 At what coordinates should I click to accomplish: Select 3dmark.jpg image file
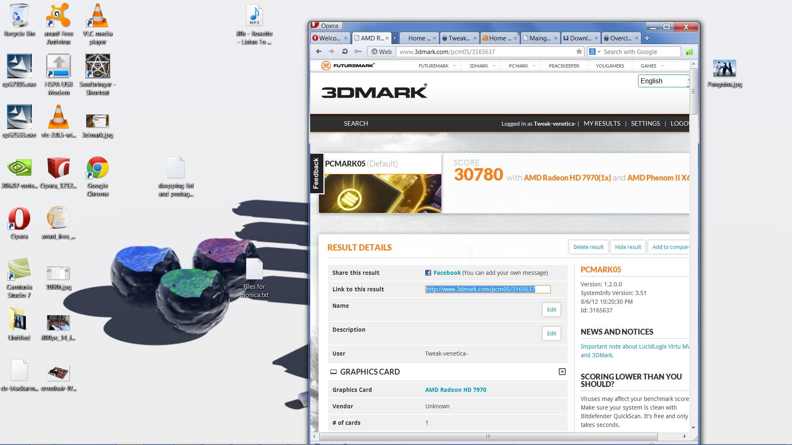[x=98, y=125]
